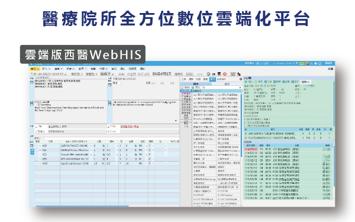Viewport: 355px width, 222px height.
Task: Click the vertical scrollbar of the visit history list
Action: [334, 165]
